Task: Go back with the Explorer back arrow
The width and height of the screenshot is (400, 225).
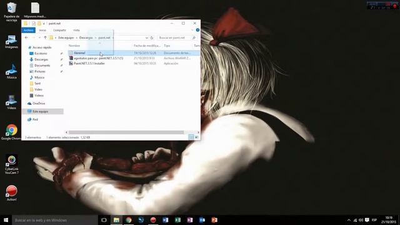Action: (x=26, y=37)
